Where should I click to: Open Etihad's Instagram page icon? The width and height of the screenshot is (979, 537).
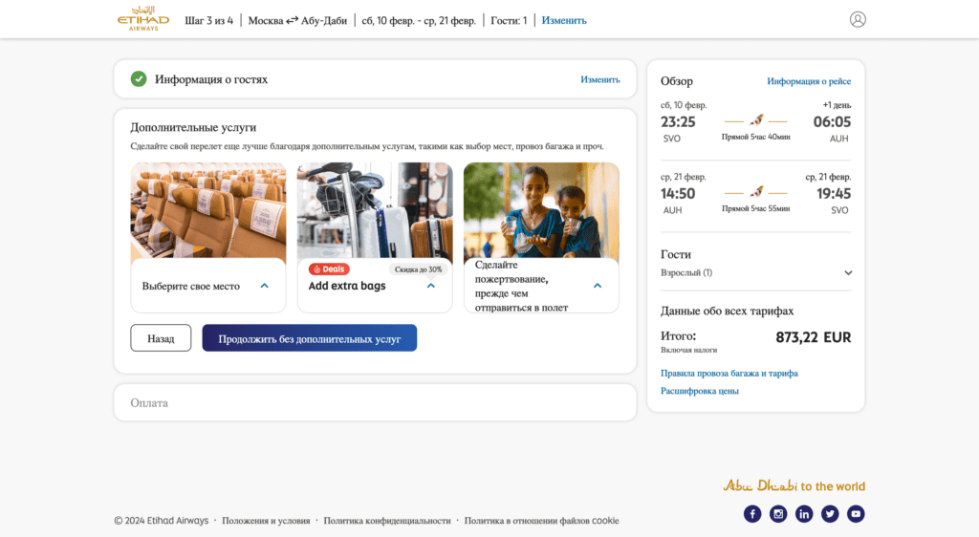778,514
